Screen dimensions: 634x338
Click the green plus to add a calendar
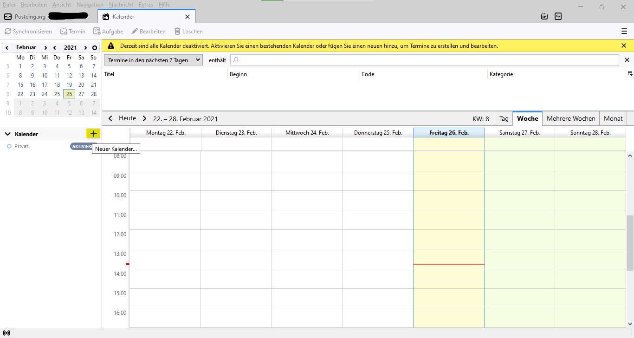click(x=93, y=134)
